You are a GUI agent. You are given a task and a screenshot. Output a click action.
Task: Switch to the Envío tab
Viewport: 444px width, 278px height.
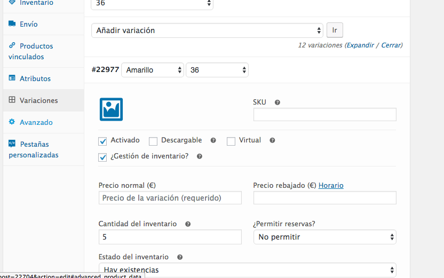point(43,24)
